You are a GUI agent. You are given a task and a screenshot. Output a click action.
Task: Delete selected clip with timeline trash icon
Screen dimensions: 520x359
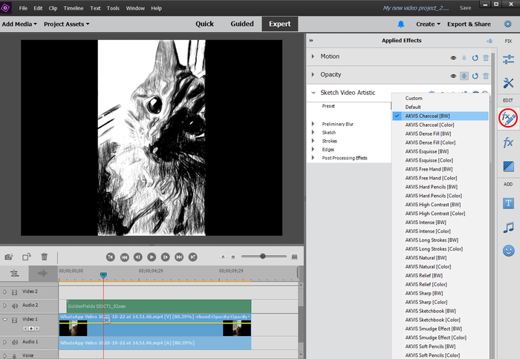44,257
